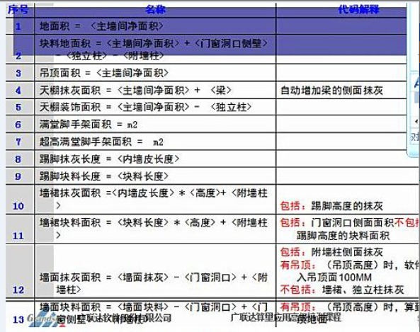Click the 序号 column header
Screen dimensions: 420x332
(18, 10)
